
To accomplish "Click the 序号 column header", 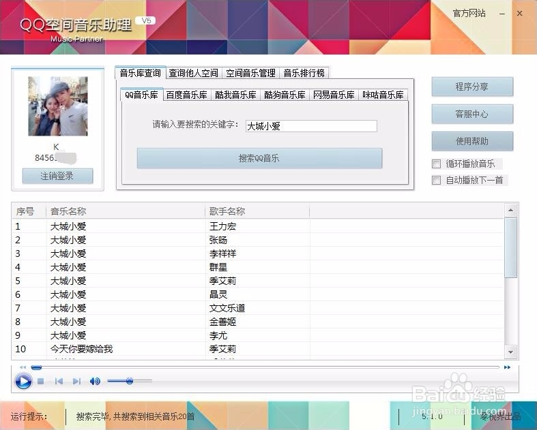I will 29,211.
